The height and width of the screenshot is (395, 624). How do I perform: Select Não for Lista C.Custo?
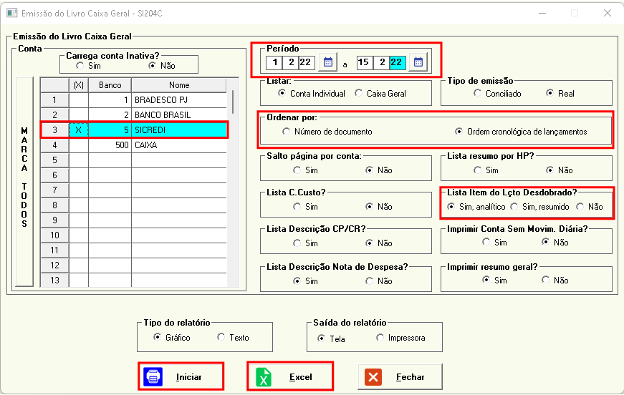pos(369,207)
